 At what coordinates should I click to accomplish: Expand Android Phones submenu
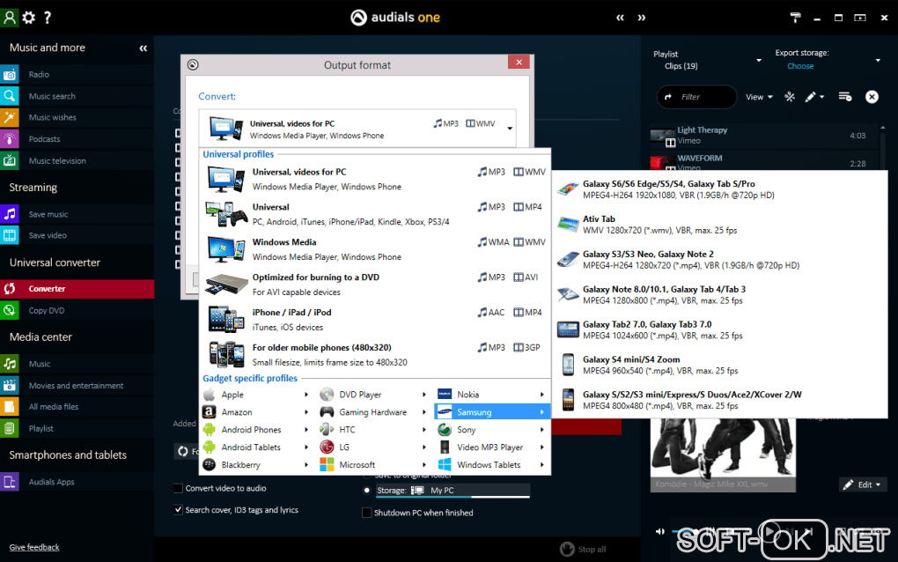[257, 430]
